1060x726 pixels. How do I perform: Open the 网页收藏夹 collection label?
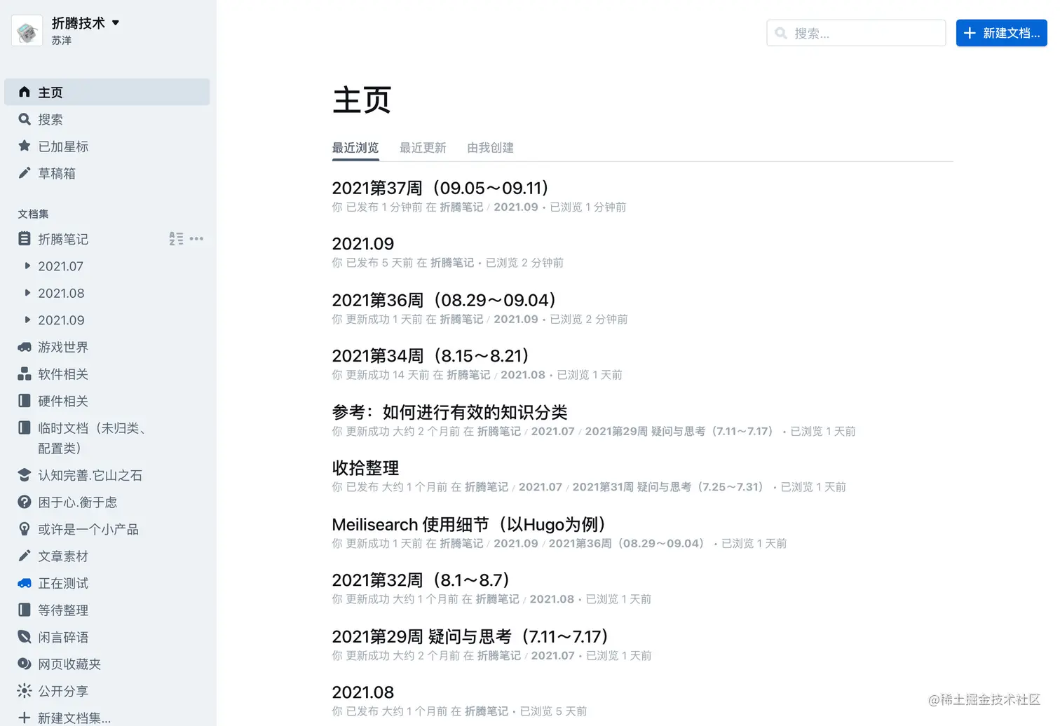69,664
